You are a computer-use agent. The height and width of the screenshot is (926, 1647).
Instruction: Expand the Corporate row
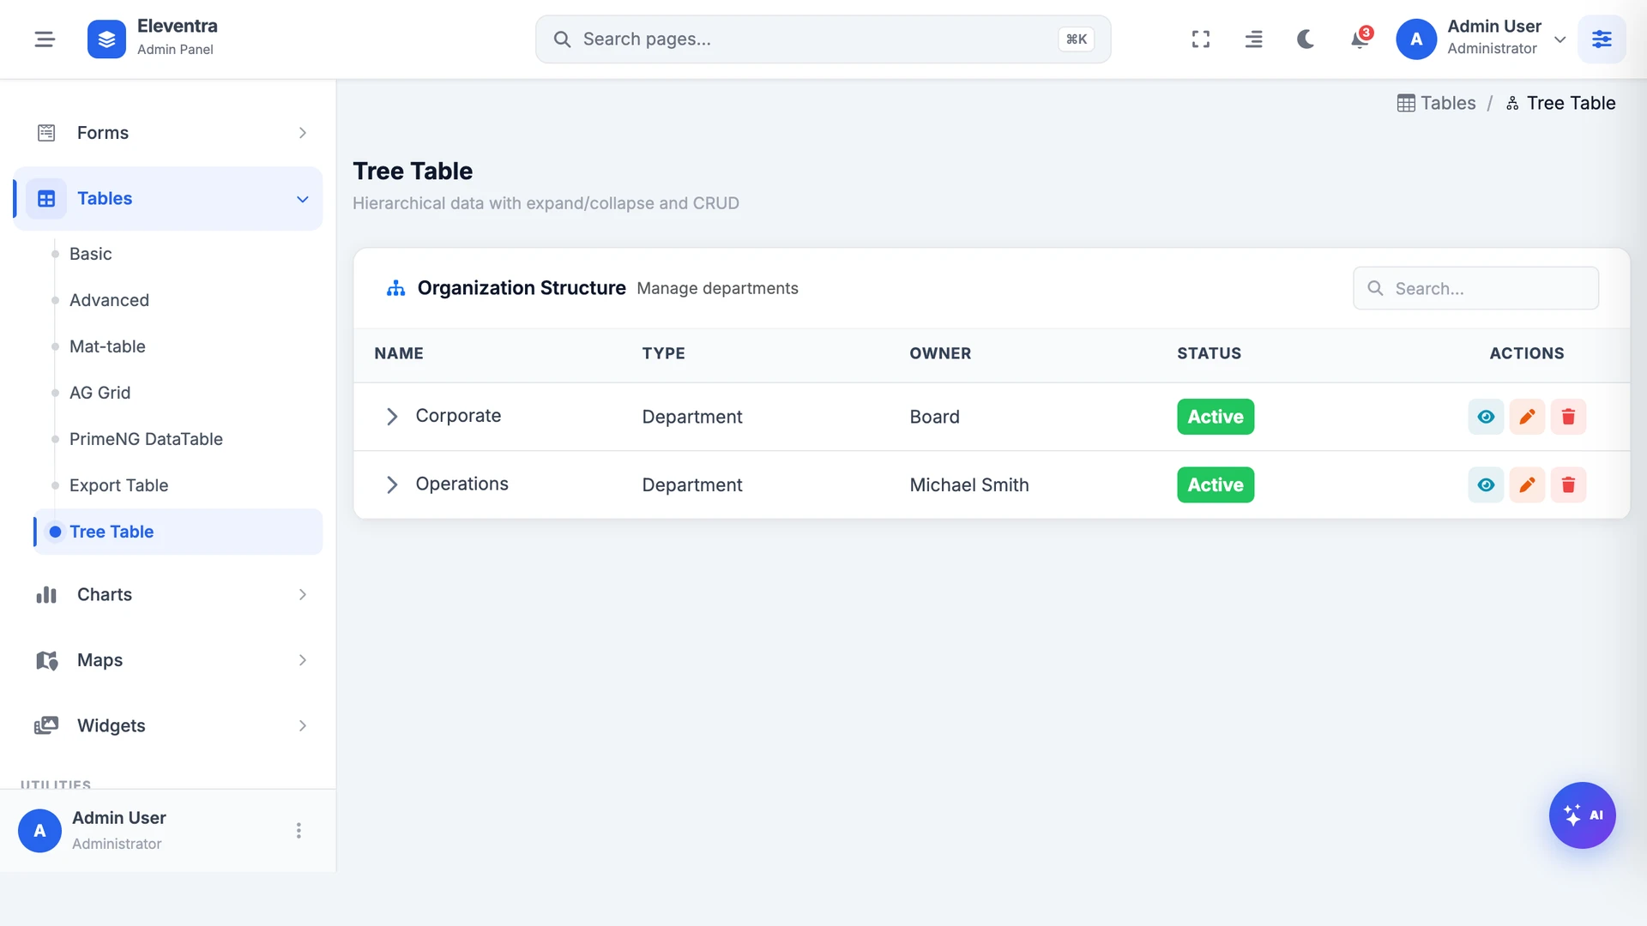(x=392, y=416)
